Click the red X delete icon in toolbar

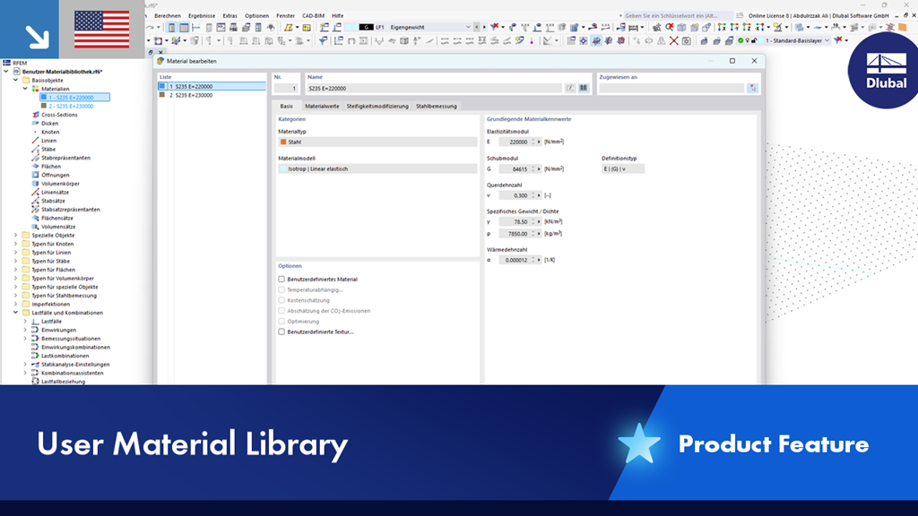674,41
